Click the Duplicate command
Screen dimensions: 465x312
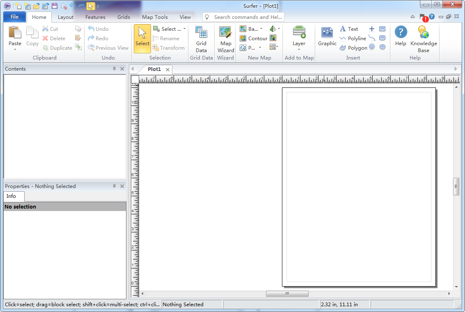[x=57, y=48]
